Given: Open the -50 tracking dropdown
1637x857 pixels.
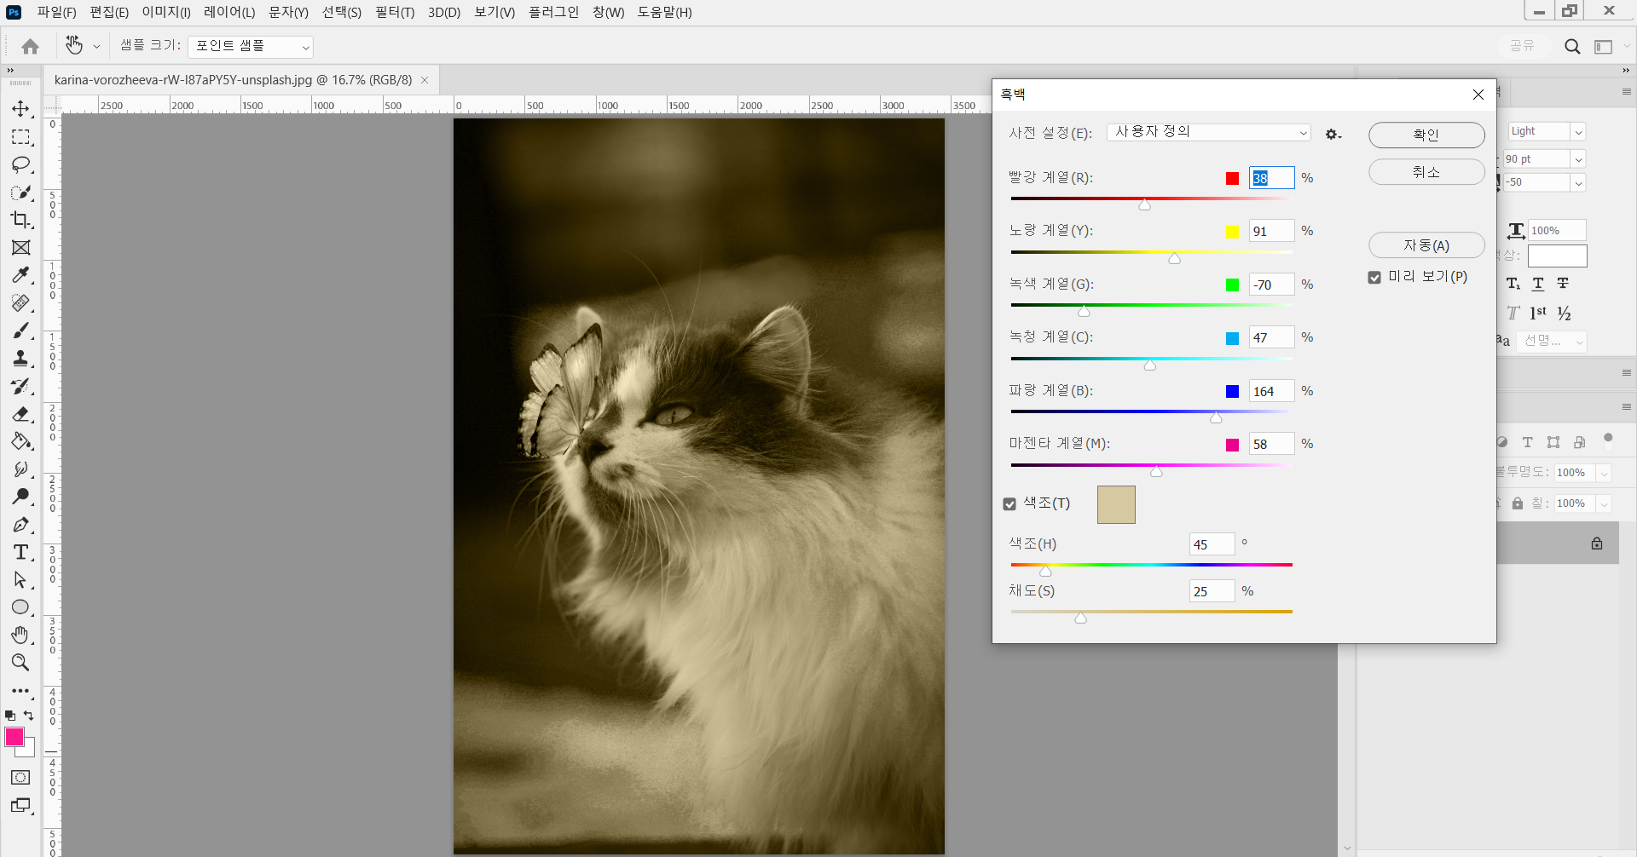Looking at the screenshot, I should (1578, 182).
